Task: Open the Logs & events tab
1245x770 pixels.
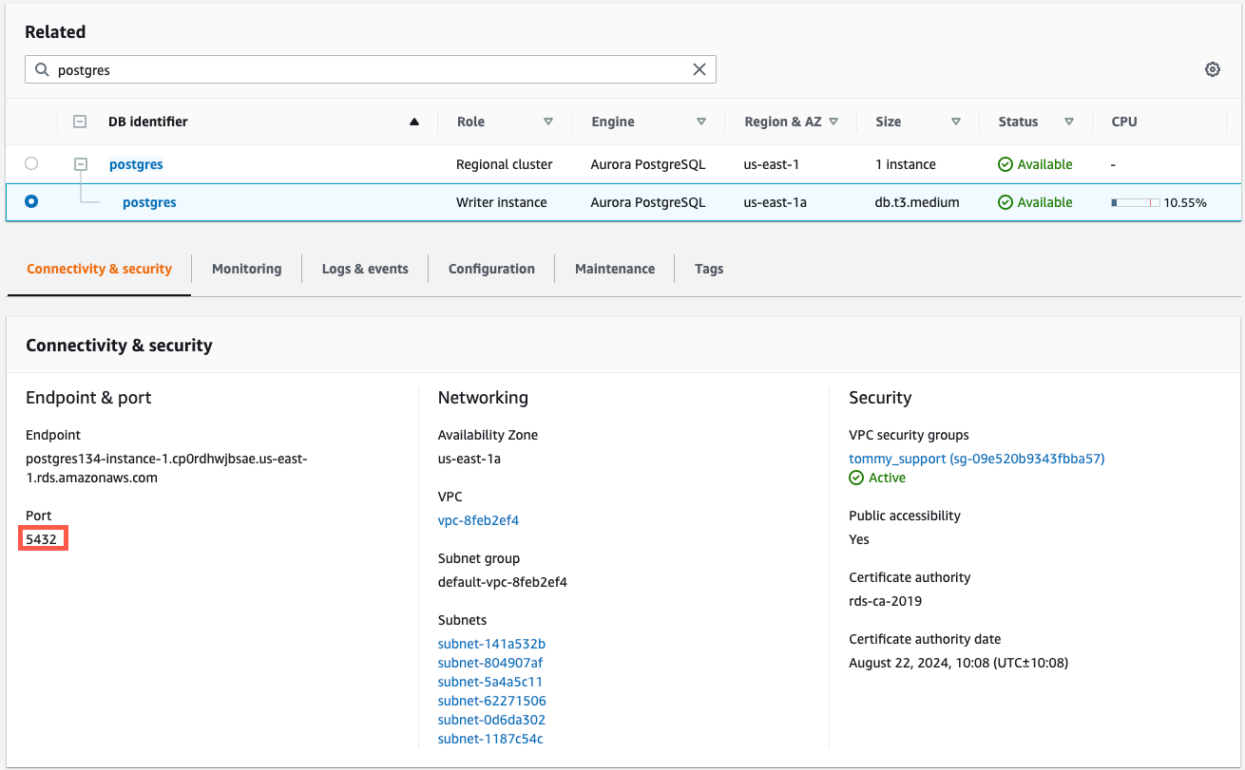Action: [x=365, y=269]
